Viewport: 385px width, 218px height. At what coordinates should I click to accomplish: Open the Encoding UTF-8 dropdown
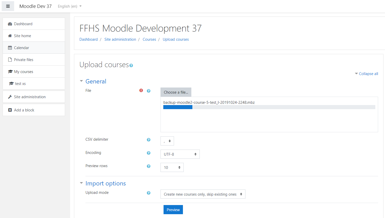click(x=180, y=154)
